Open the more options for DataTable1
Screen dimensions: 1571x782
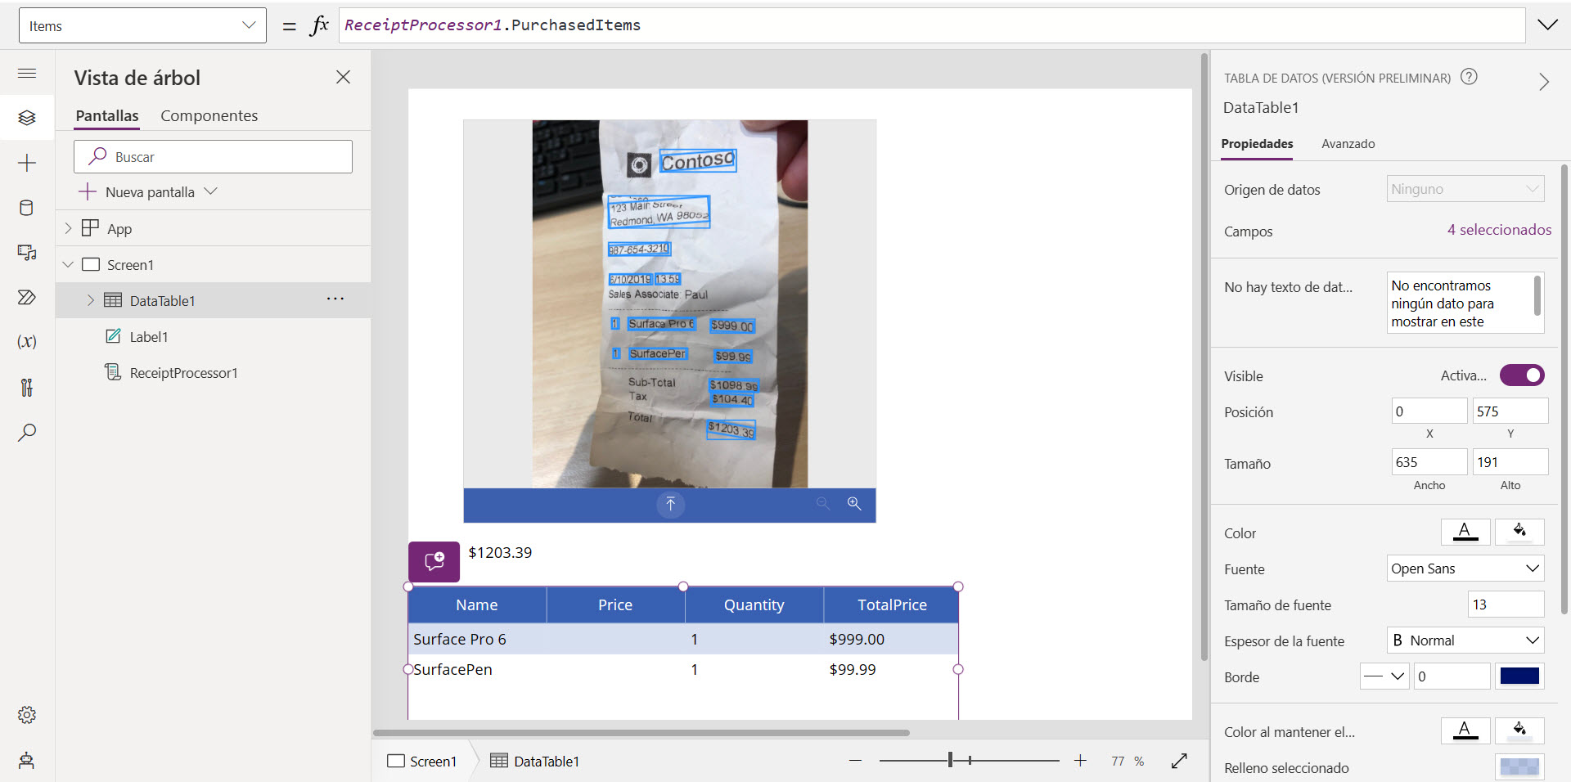click(335, 299)
